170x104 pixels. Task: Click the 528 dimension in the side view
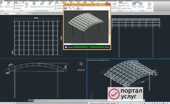pyautogui.click(x=10, y=65)
